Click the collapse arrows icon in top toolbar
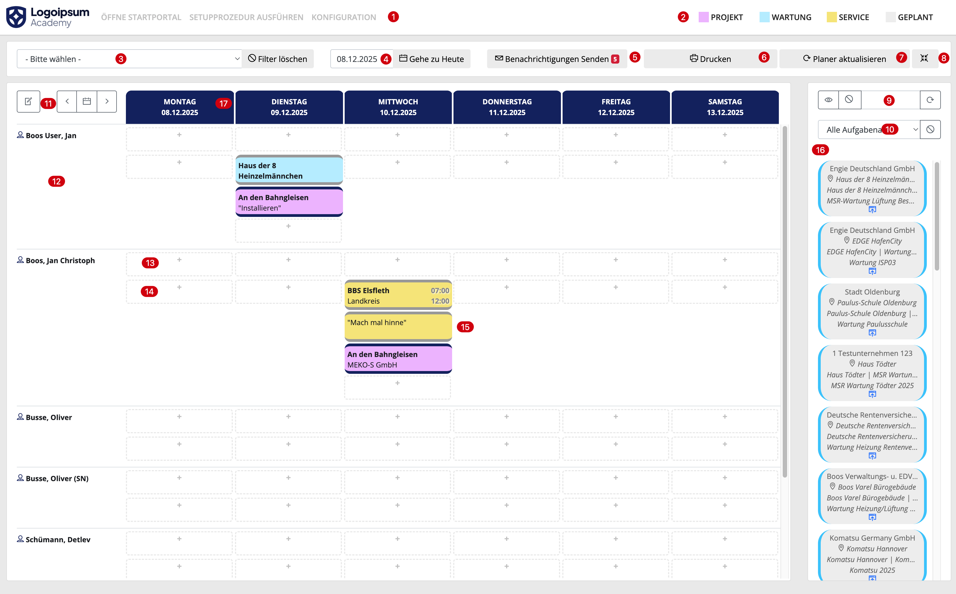Viewport: 956px width, 594px height. [924, 59]
